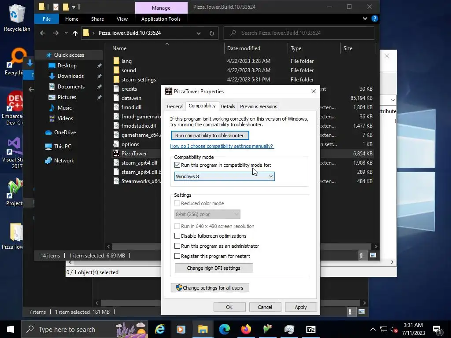Open recent locations dropdown arrow
The width and height of the screenshot is (451, 338).
(x=66, y=33)
